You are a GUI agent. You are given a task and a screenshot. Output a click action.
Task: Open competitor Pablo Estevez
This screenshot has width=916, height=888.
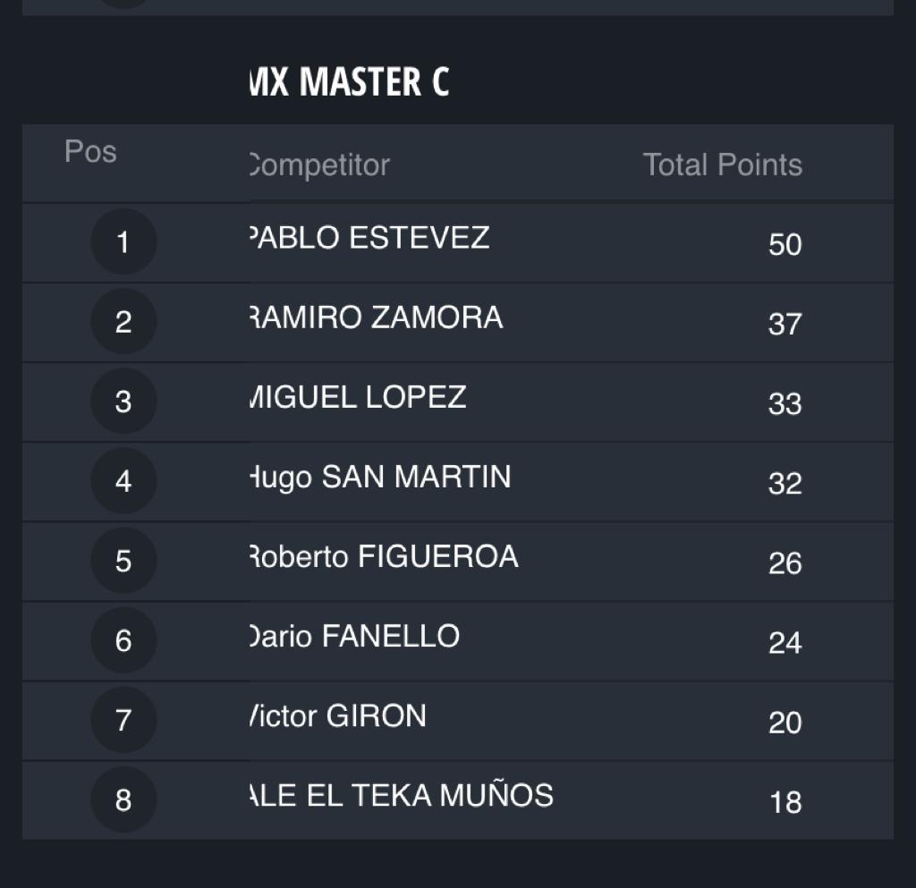(369, 238)
